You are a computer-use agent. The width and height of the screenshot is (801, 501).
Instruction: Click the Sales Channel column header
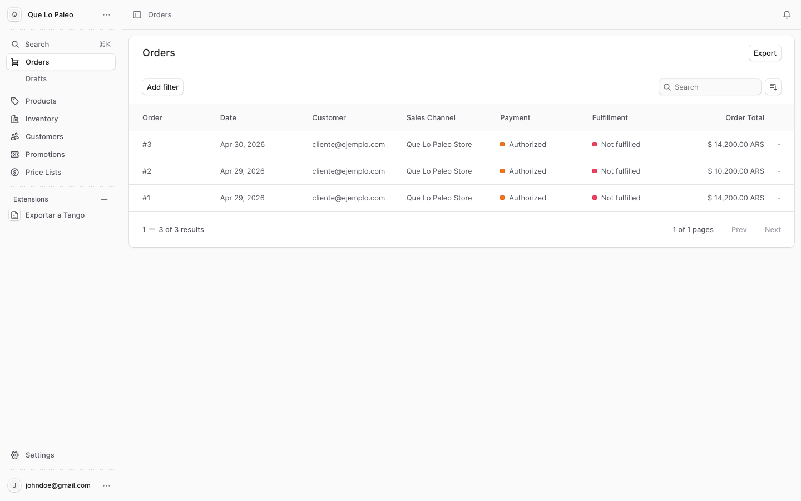431,117
